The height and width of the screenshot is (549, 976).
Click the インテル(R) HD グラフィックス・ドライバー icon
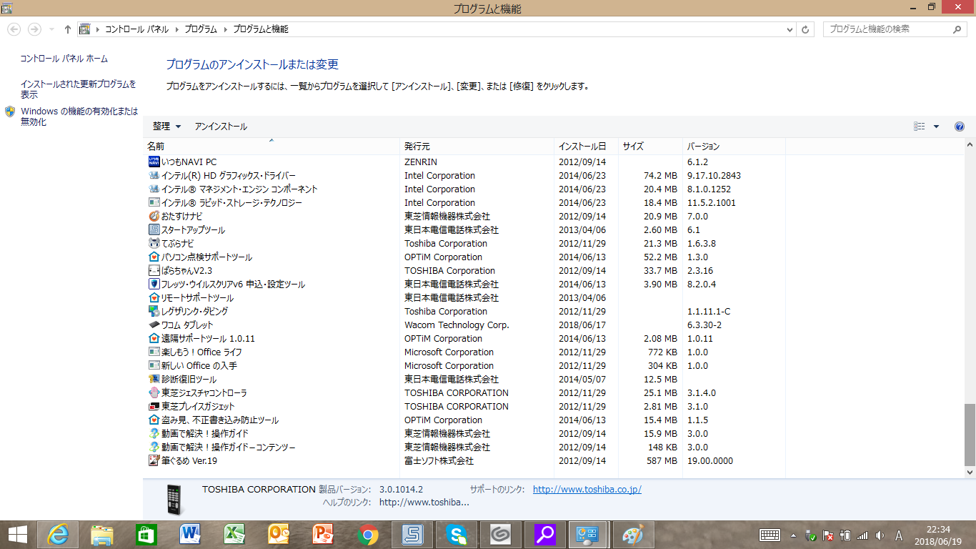[x=154, y=175]
